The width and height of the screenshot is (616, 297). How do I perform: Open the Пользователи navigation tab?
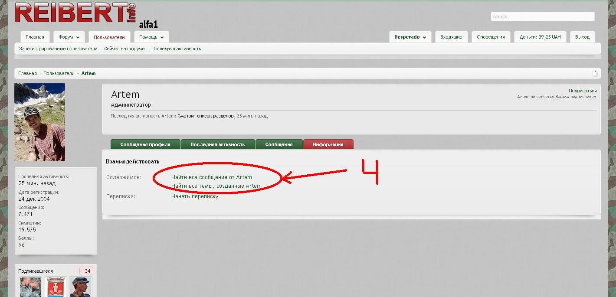(x=109, y=37)
